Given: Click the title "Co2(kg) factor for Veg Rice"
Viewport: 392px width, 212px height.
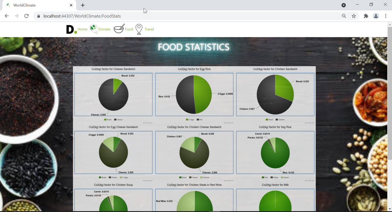Looking at the screenshot, I should tap(275, 127).
